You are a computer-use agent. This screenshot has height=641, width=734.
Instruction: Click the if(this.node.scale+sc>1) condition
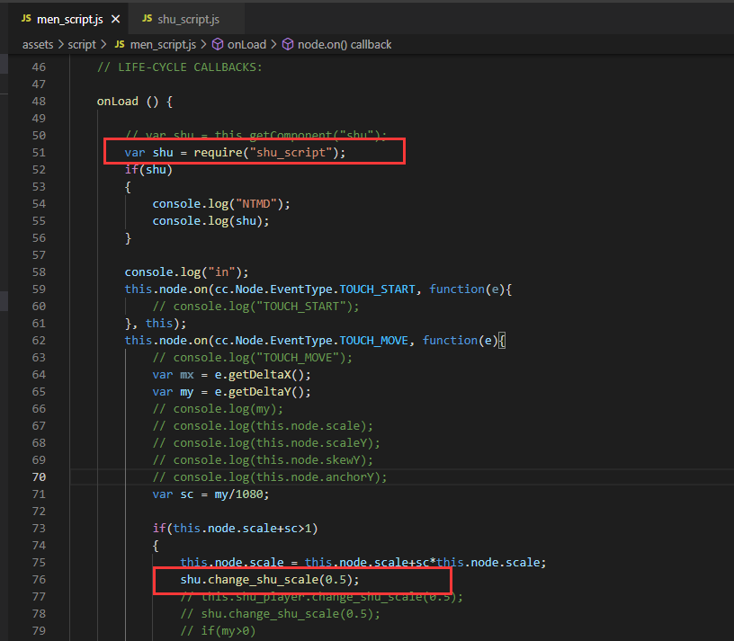pos(235,529)
